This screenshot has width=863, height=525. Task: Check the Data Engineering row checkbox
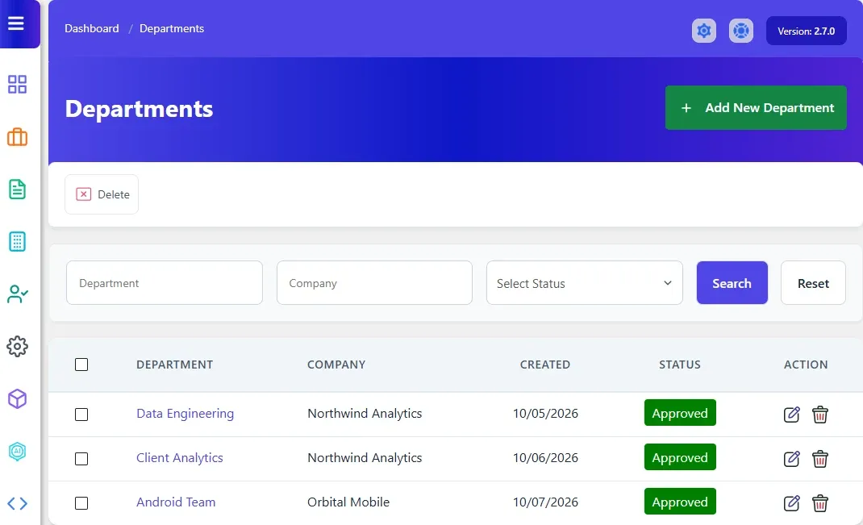pyautogui.click(x=81, y=415)
